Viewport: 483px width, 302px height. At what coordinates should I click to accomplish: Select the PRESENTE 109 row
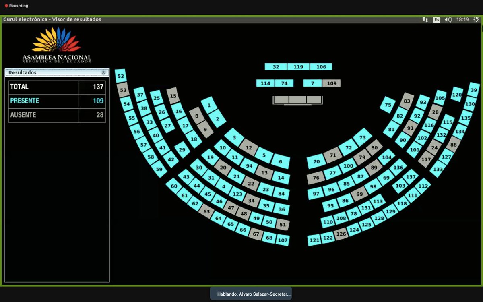click(x=57, y=101)
